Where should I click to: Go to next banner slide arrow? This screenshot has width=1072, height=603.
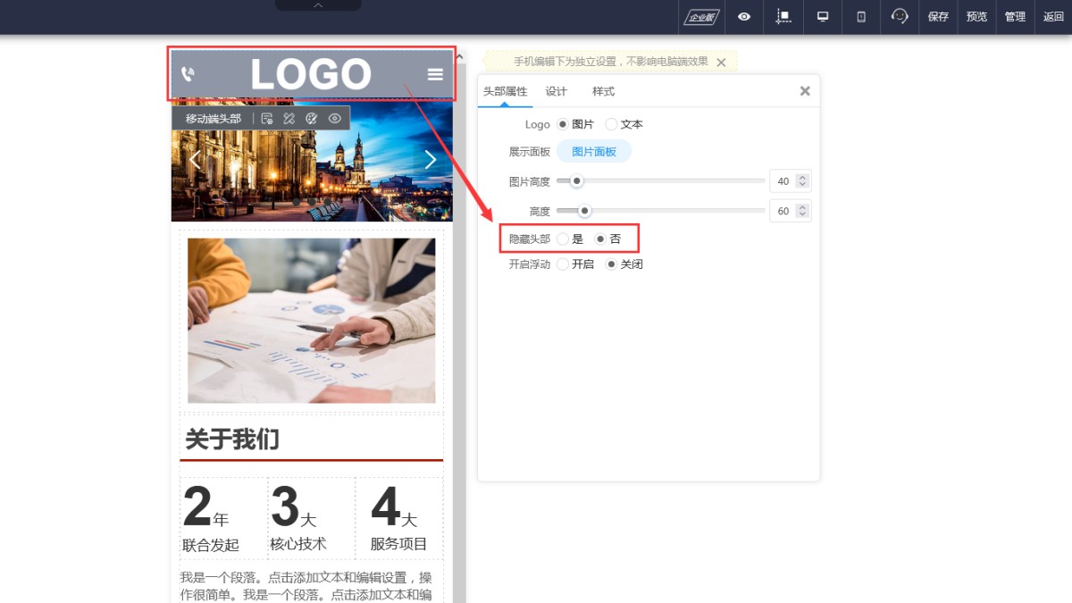(431, 160)
